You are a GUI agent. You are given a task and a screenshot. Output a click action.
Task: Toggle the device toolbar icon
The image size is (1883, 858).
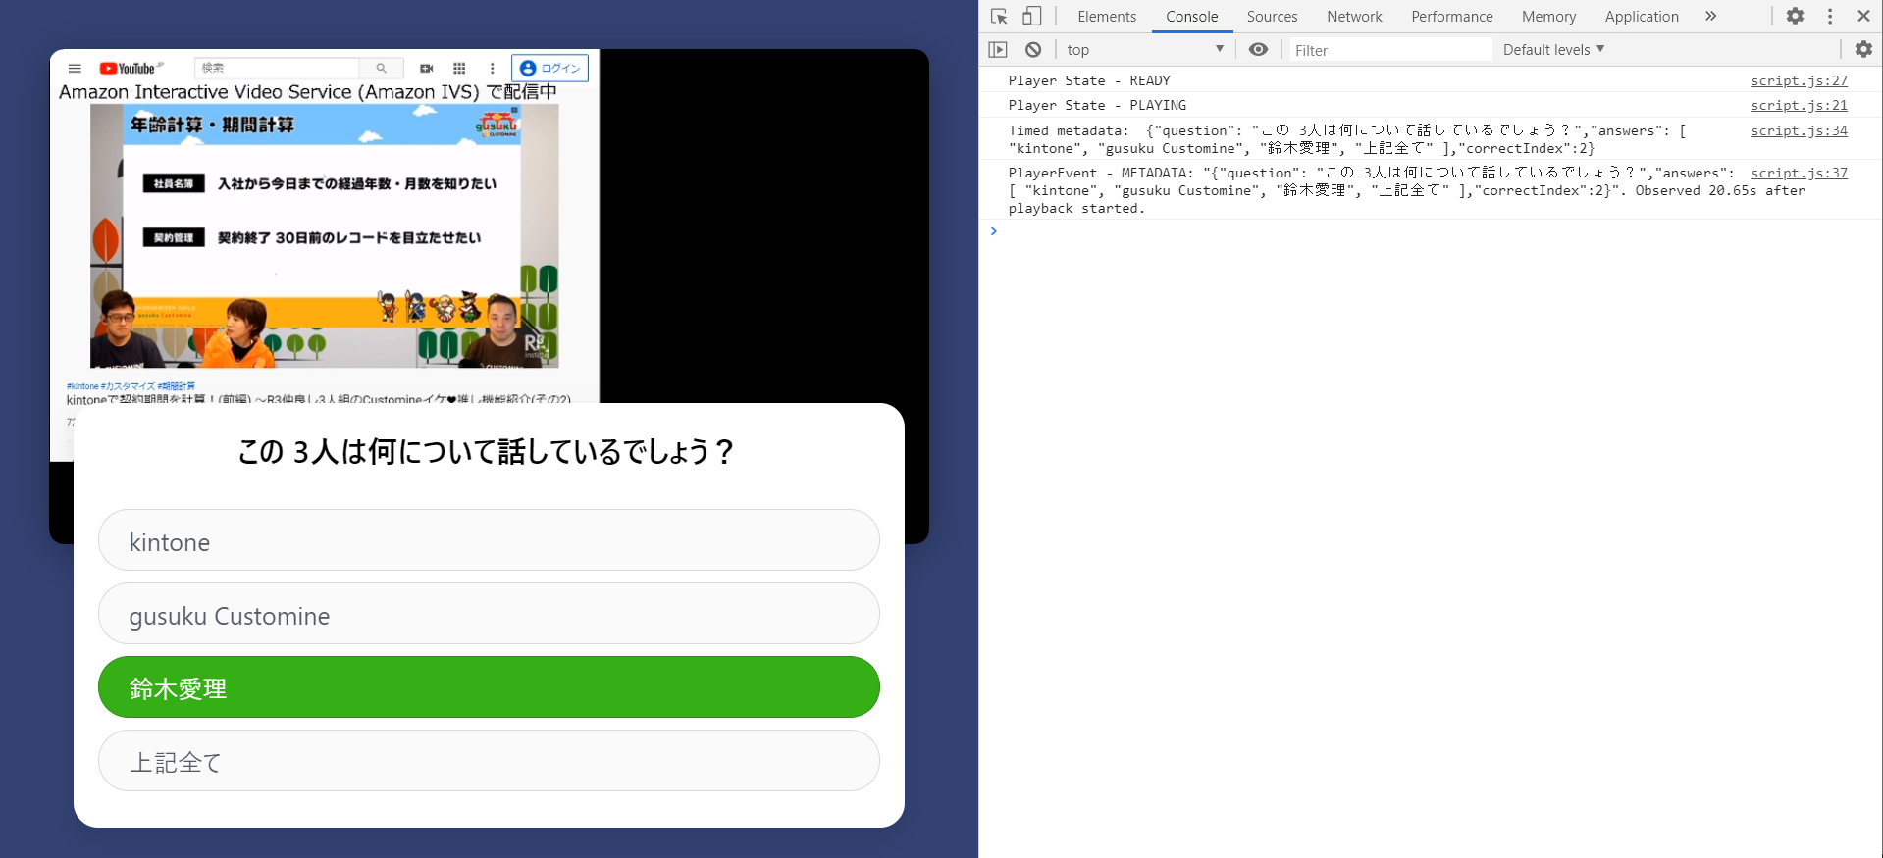tap(1031, 17)
